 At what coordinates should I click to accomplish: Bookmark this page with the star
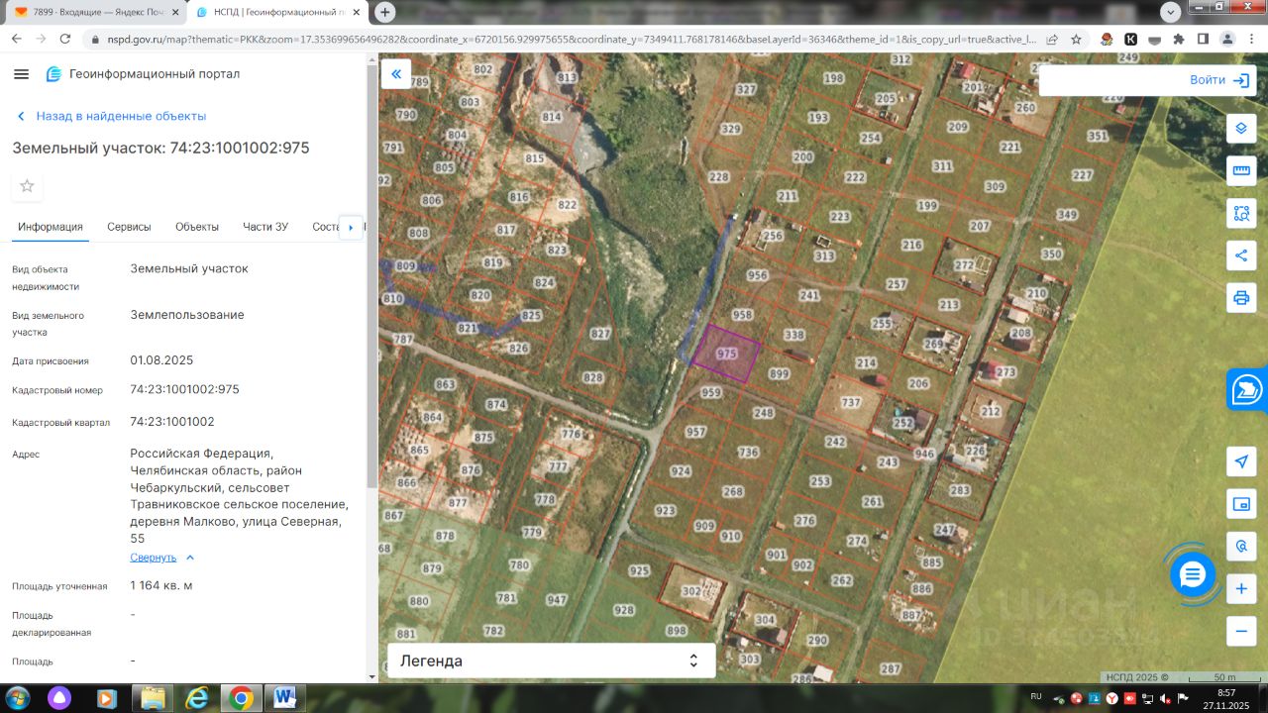click(x=1076, y=40)
